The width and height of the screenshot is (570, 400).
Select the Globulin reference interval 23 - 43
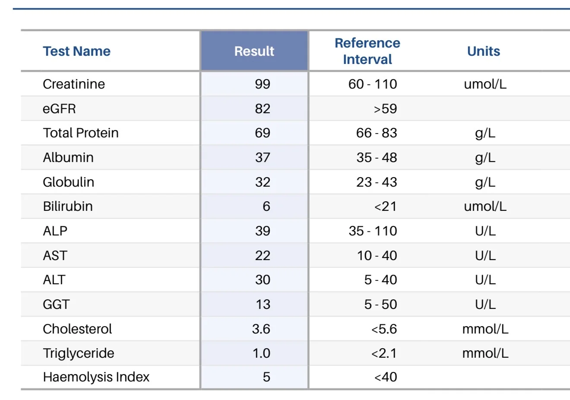pos(377,182)
